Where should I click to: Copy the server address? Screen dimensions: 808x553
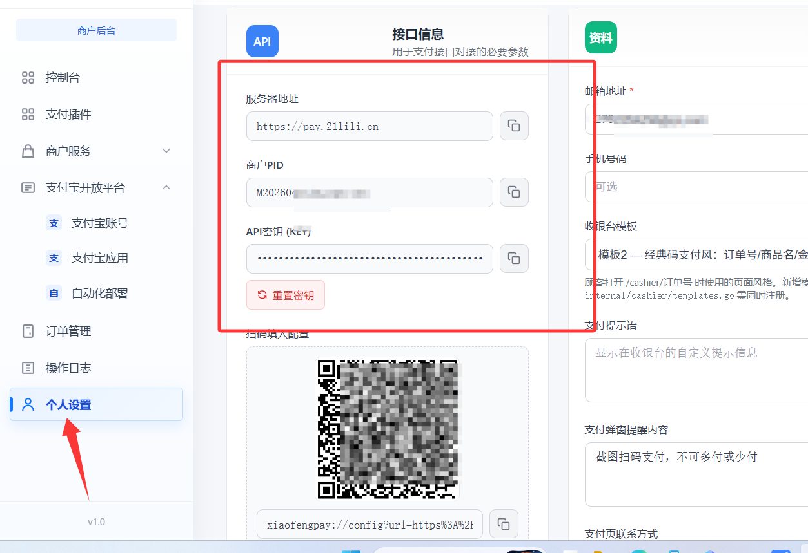(x=514, y=126)
